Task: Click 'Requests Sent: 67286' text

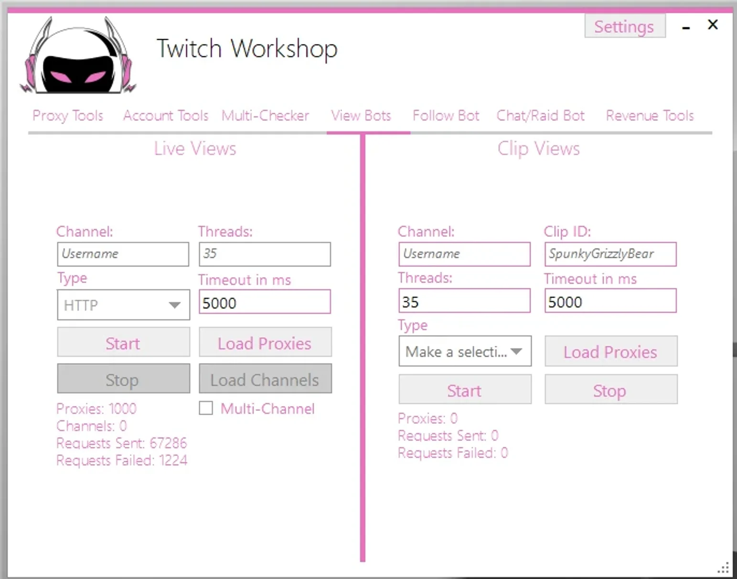Action: coord(122,443)
